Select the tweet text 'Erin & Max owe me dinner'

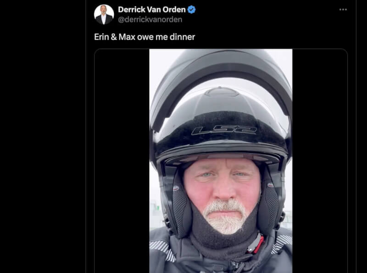click(x=145, y=37)
